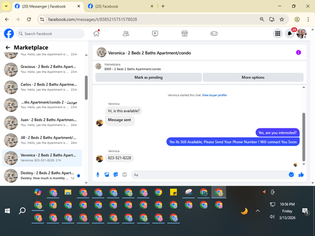Open account profile picture menu
Screen dimensions: 315x236
point(301,33)
